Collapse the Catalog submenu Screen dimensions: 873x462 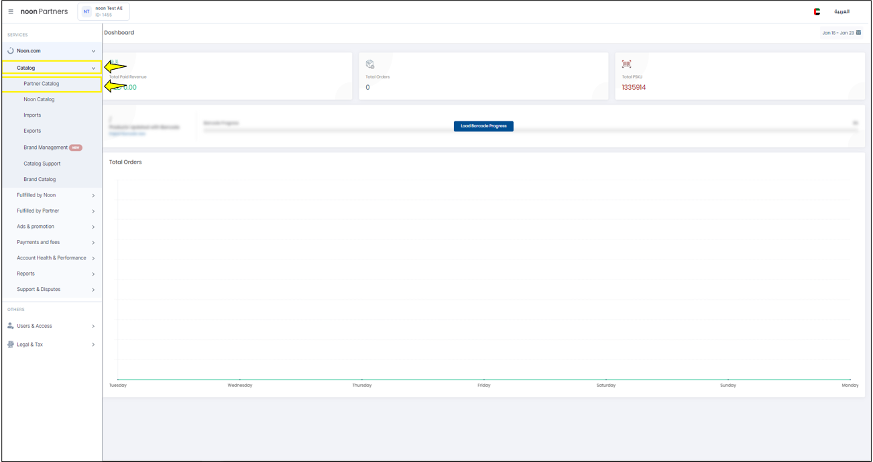93,68
